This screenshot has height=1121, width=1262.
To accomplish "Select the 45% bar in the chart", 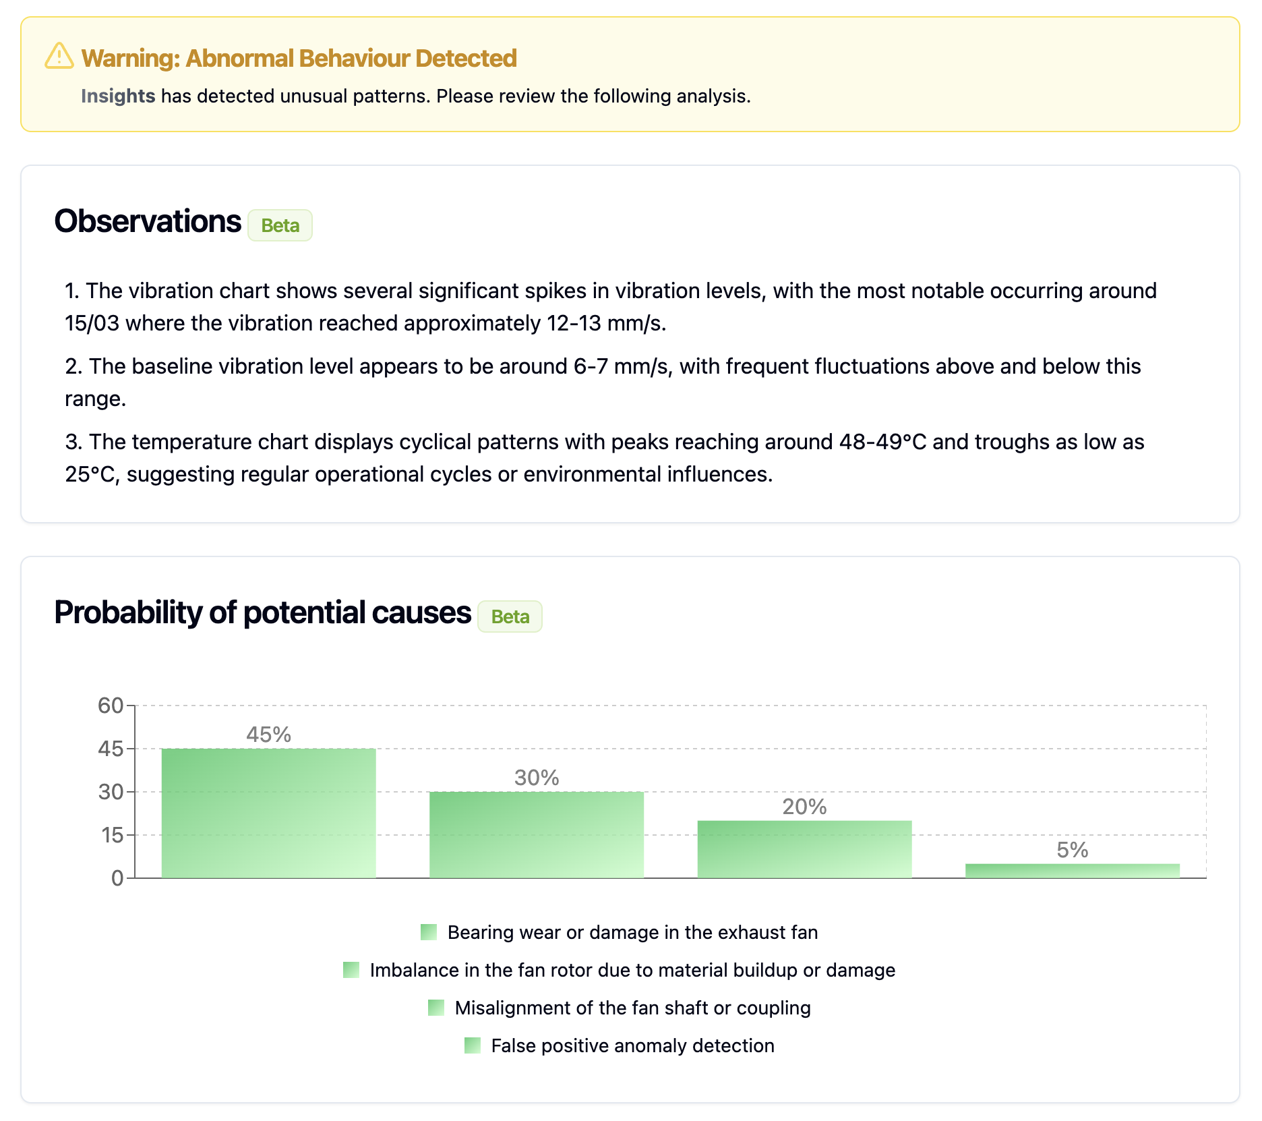I will [268, 813].
